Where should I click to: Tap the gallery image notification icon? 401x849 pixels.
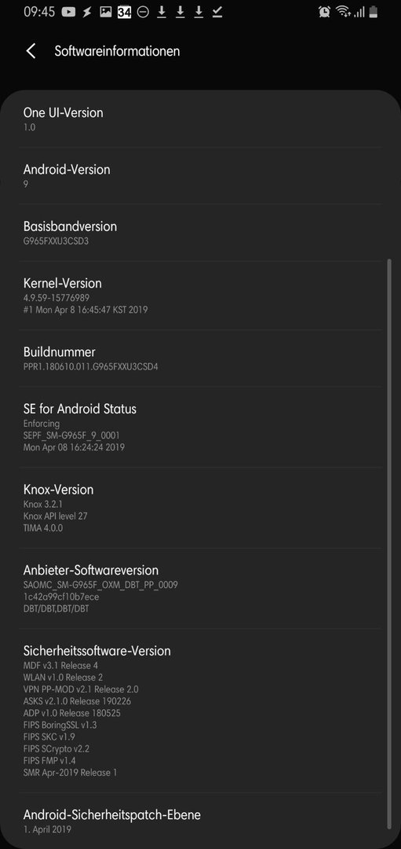[106, 12]
